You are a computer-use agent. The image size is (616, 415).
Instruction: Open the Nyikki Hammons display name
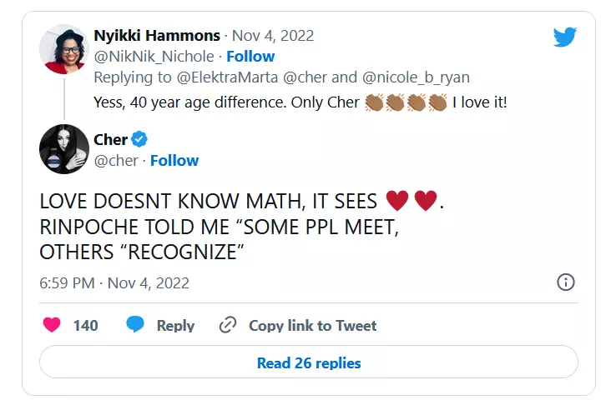(157, 36)
